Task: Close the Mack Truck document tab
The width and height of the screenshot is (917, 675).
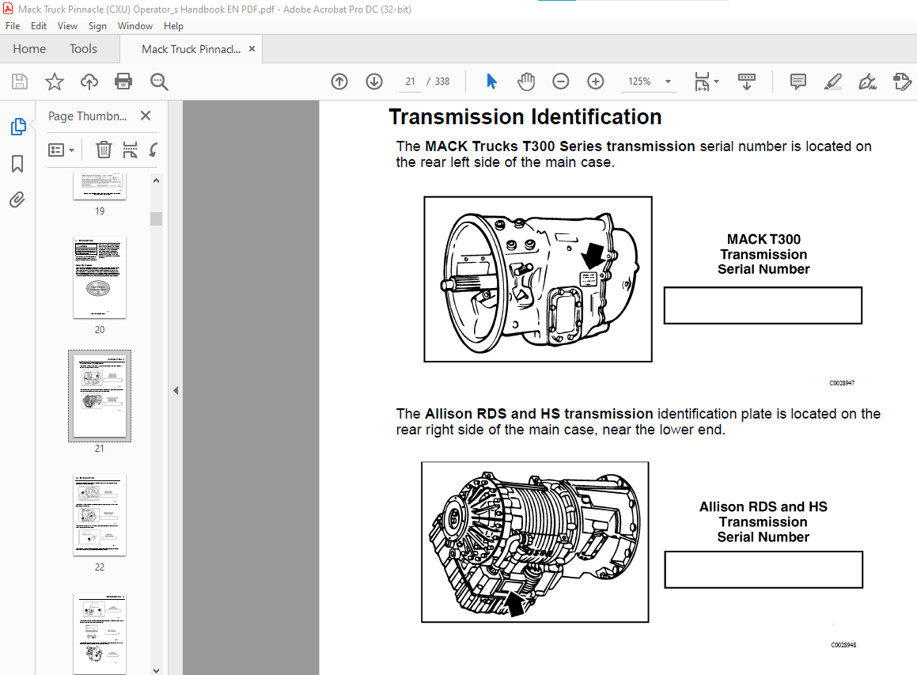Action: click(x=252, y=49)
